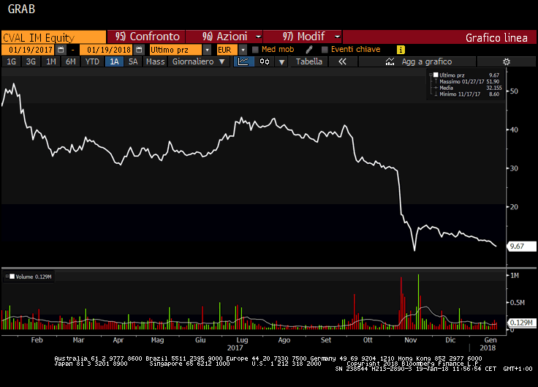Click the Nov label on time axis

pyautogui.click(x=410, y=340)
